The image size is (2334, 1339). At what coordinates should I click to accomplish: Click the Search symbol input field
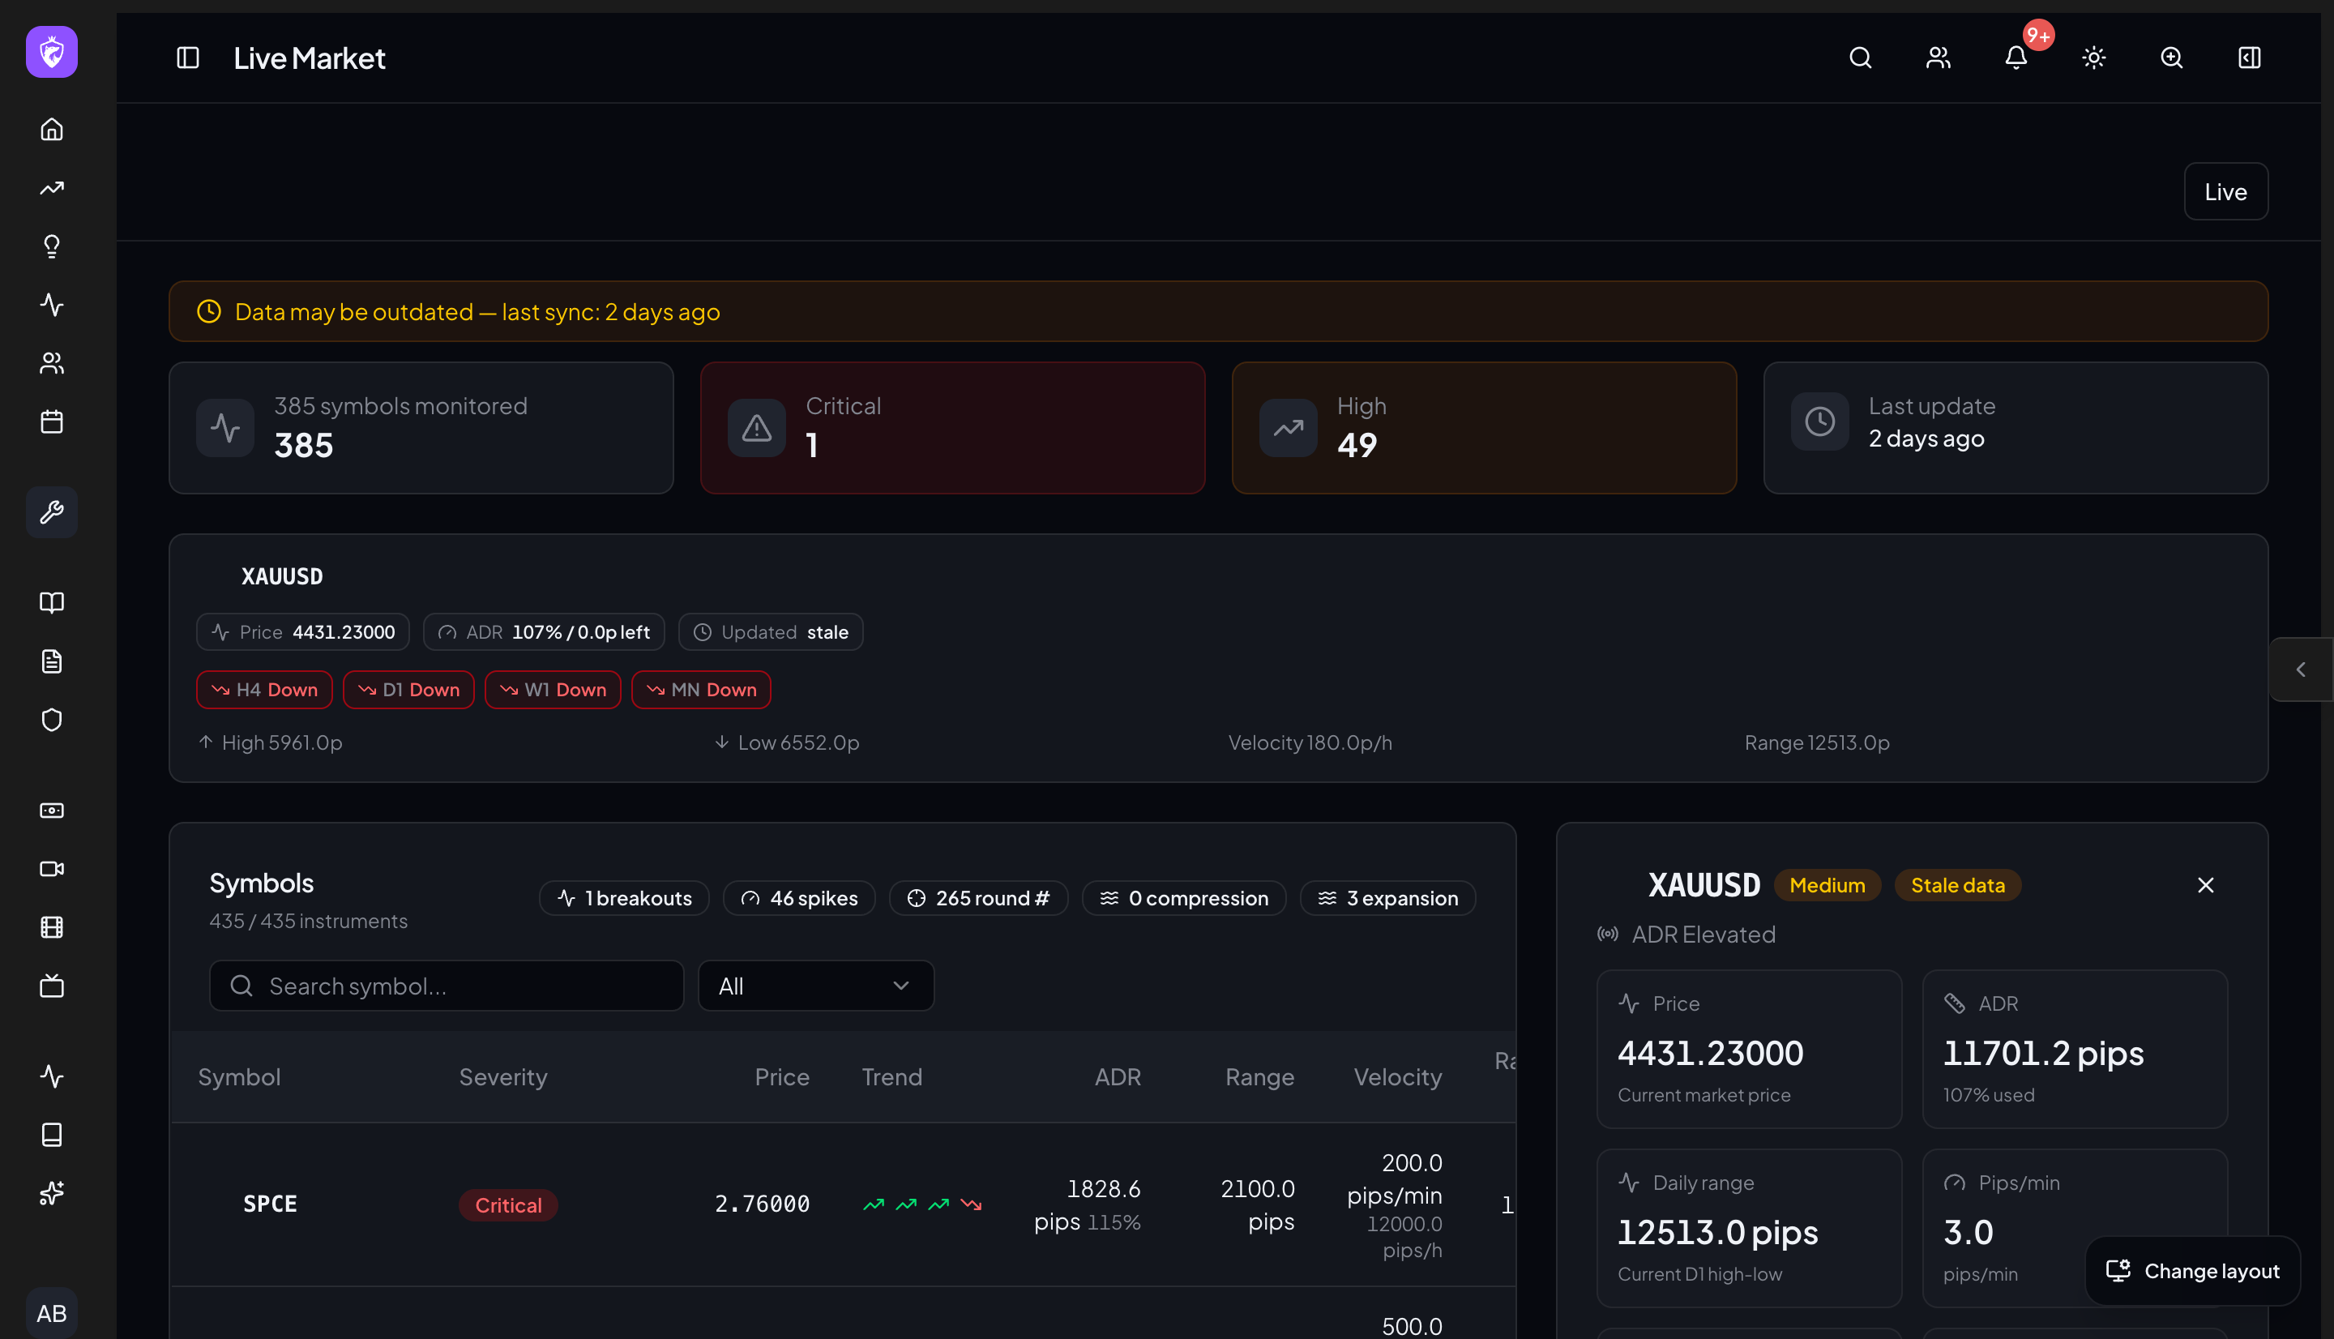click(x=446, y=986)
